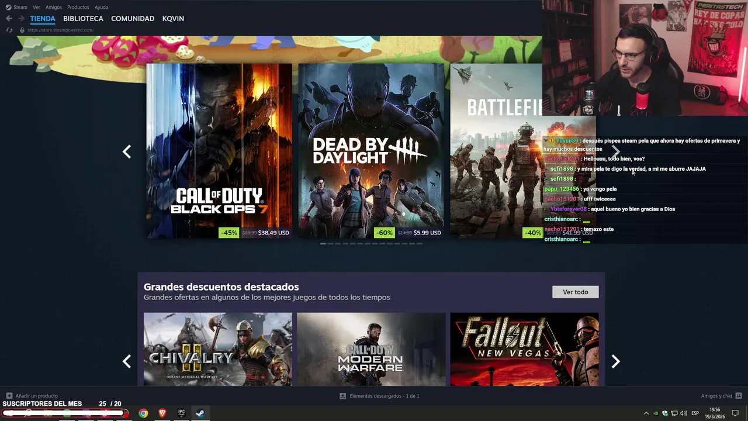The height and width of the screenshot is (421, 748).
Task: Open Elementos descargados download status
Action: coord(385,396)
